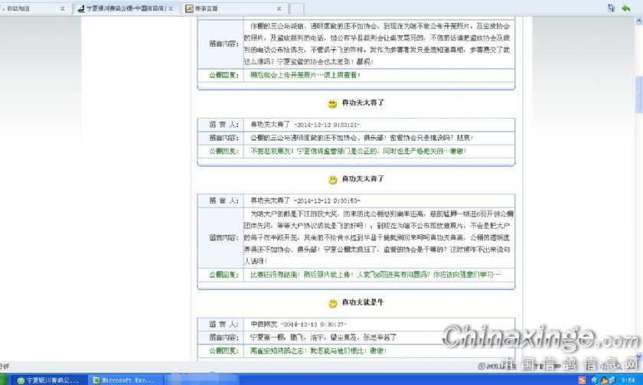Close the 宁夏银川赛鸽公棚 tab
Viewport: 643px width, 385px height.
point(171,8)
